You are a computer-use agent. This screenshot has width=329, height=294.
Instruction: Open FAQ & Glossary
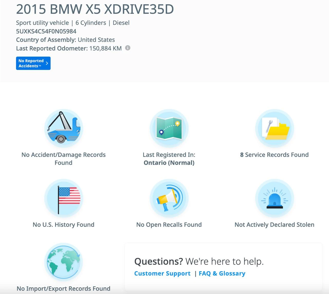(222, 273)
